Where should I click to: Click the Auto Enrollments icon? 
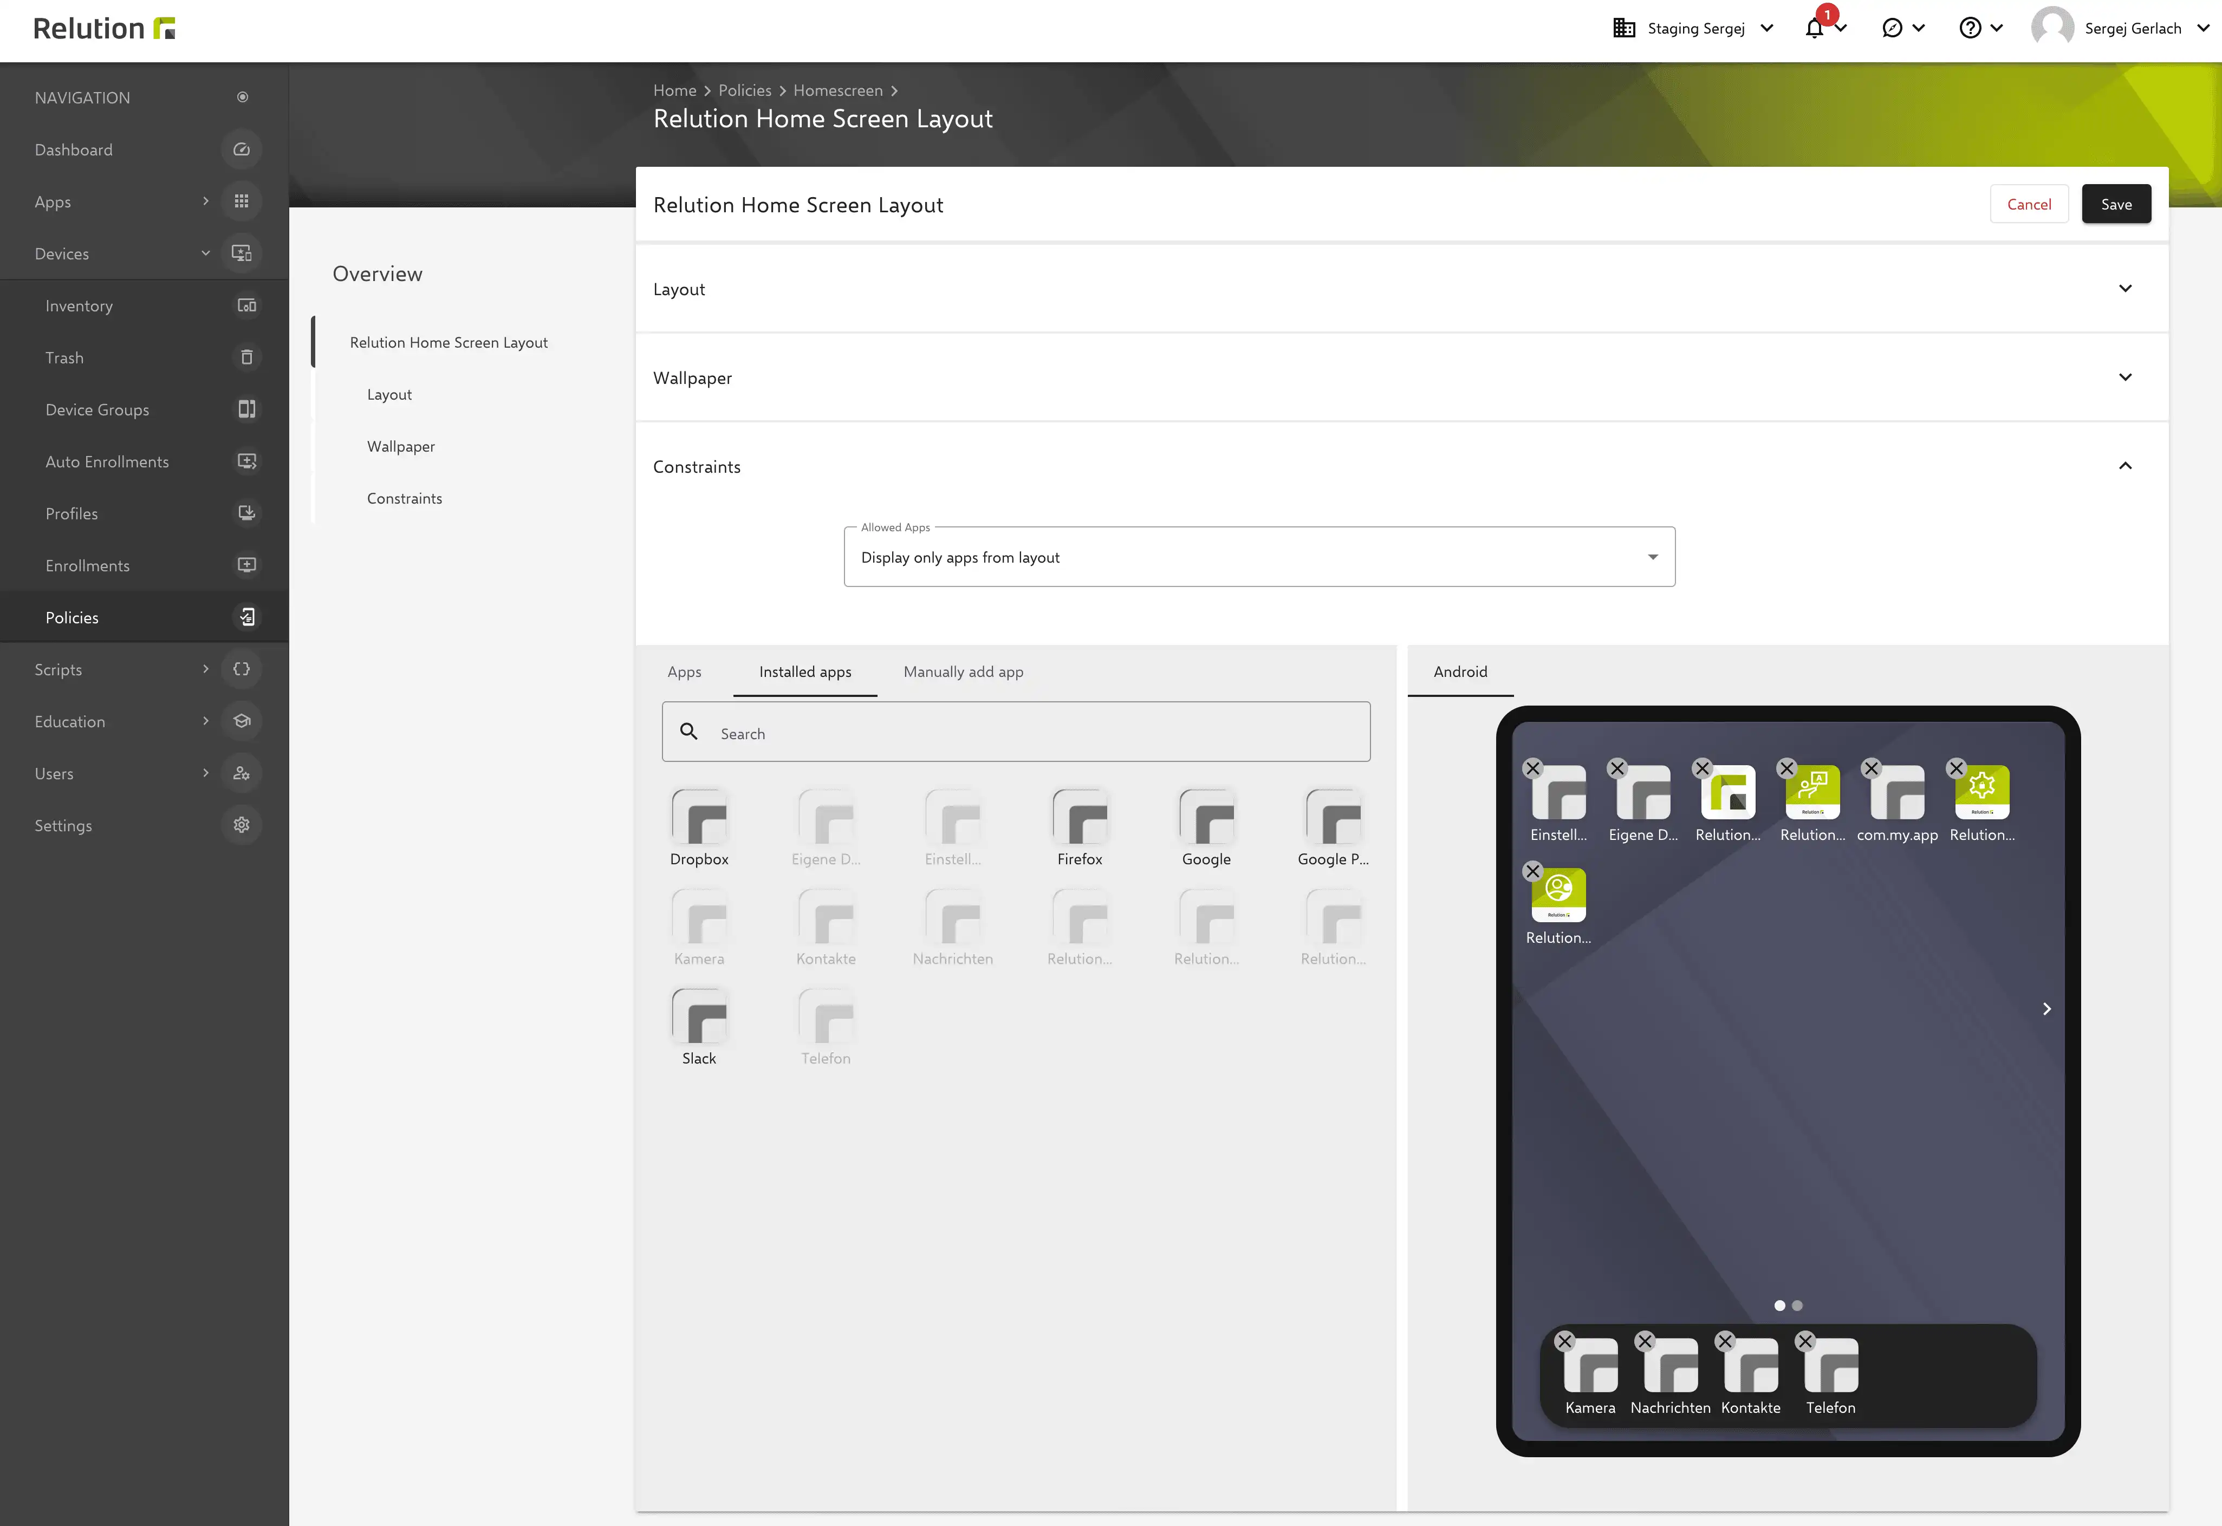tap(246, 461)
